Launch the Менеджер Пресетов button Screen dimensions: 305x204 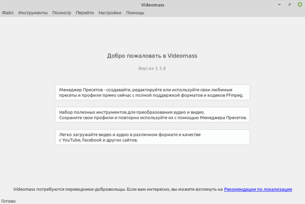(152, 92)
